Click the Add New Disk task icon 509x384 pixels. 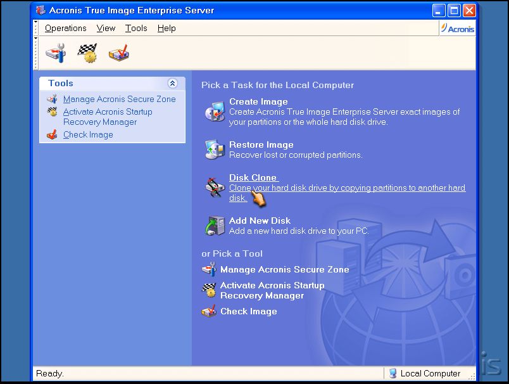point(215,226)
